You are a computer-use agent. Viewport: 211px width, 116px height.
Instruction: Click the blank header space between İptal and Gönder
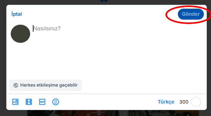coord(100,14)
